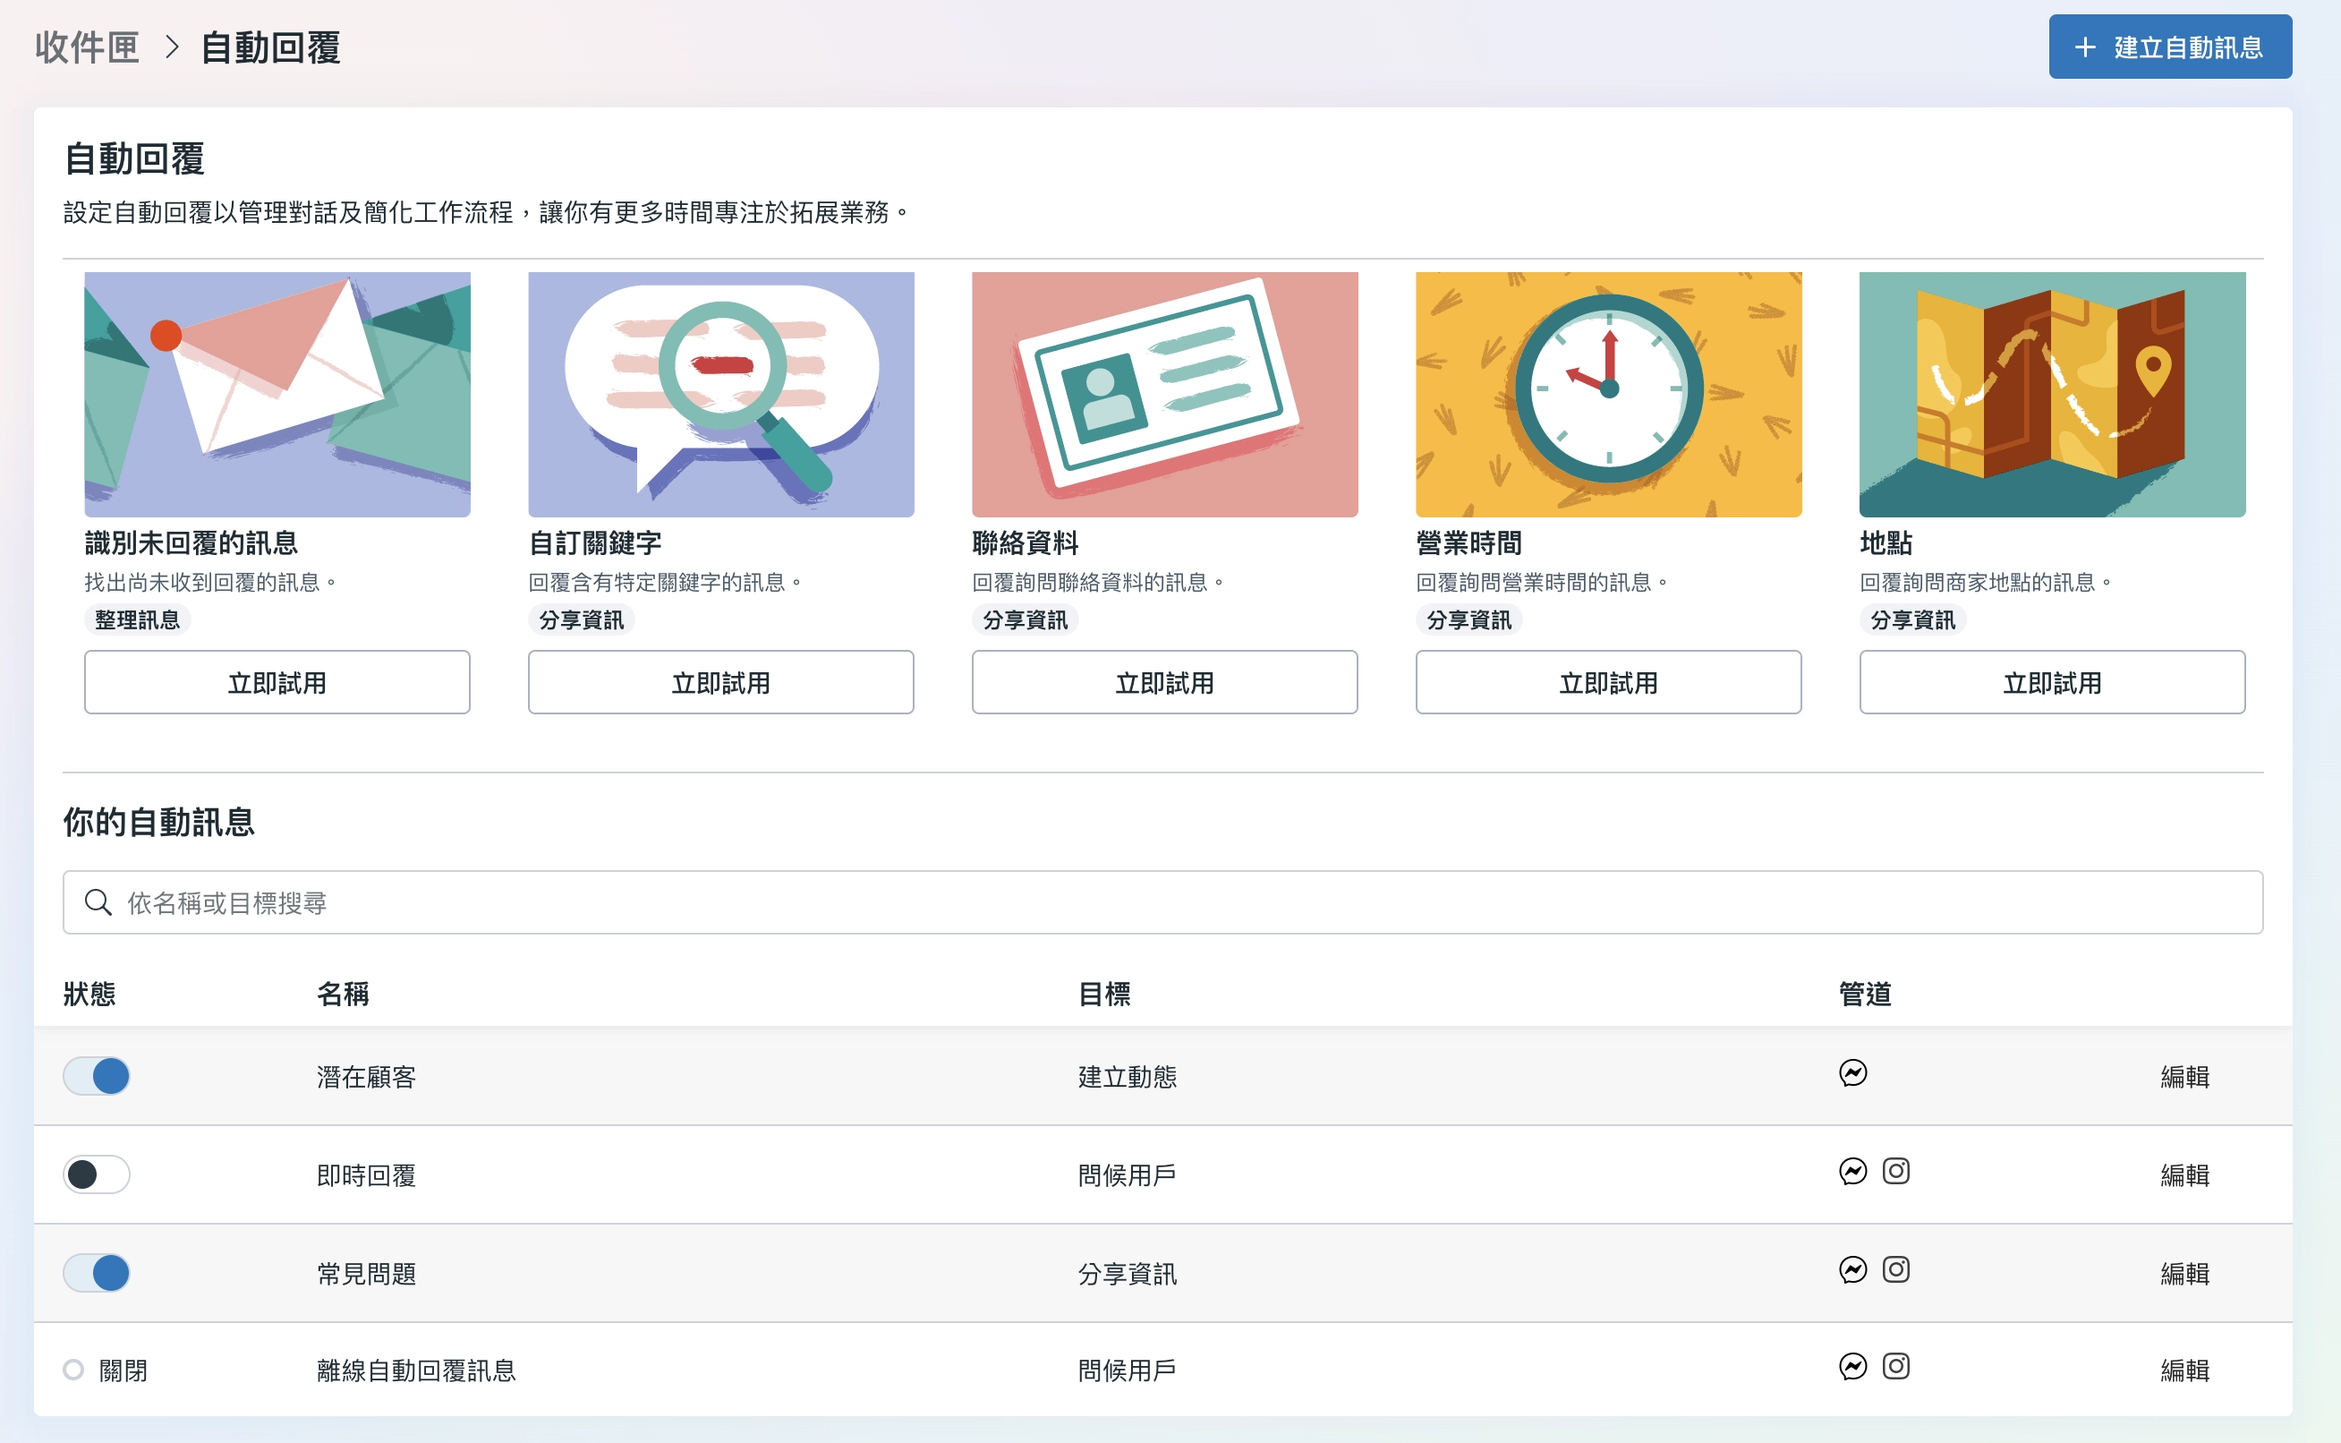This screenshot has height=1443, width=2341.
Task: Click 分享資訊 goal in 常見問題 row
Action: coord(1128,1274)
